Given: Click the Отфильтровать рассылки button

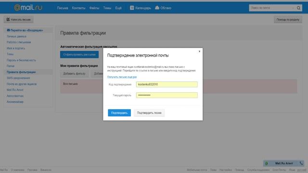Looking at the screenshot, I should tap(79, 54).
